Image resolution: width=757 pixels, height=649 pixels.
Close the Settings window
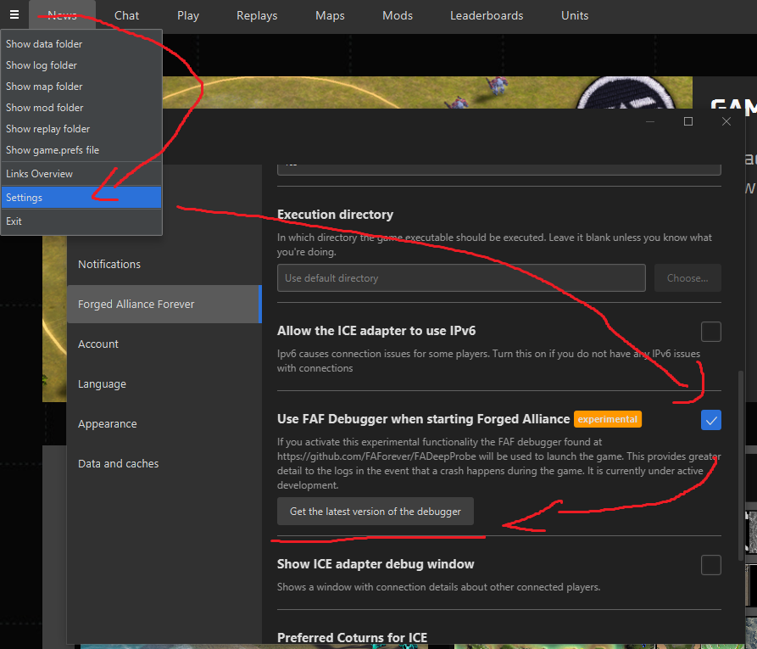[726, 121]
